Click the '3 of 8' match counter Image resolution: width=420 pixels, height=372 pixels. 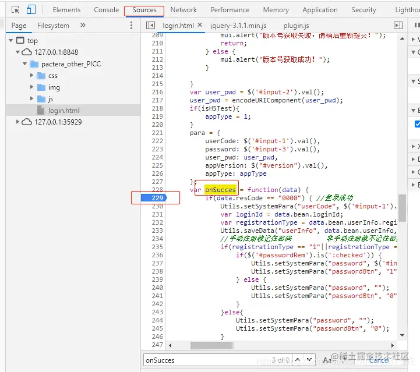pyautogui.click(x=280, y=360)
